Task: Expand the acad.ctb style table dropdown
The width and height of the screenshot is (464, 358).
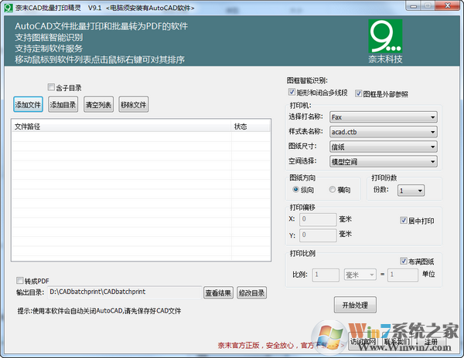Action: [x=383, y=132]
